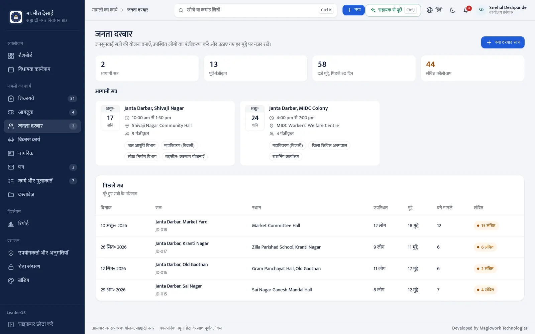The image size is (535, 334).
Task: Click the डैशबोर्ड sidebar icon
Action: [x=11, y=56]
